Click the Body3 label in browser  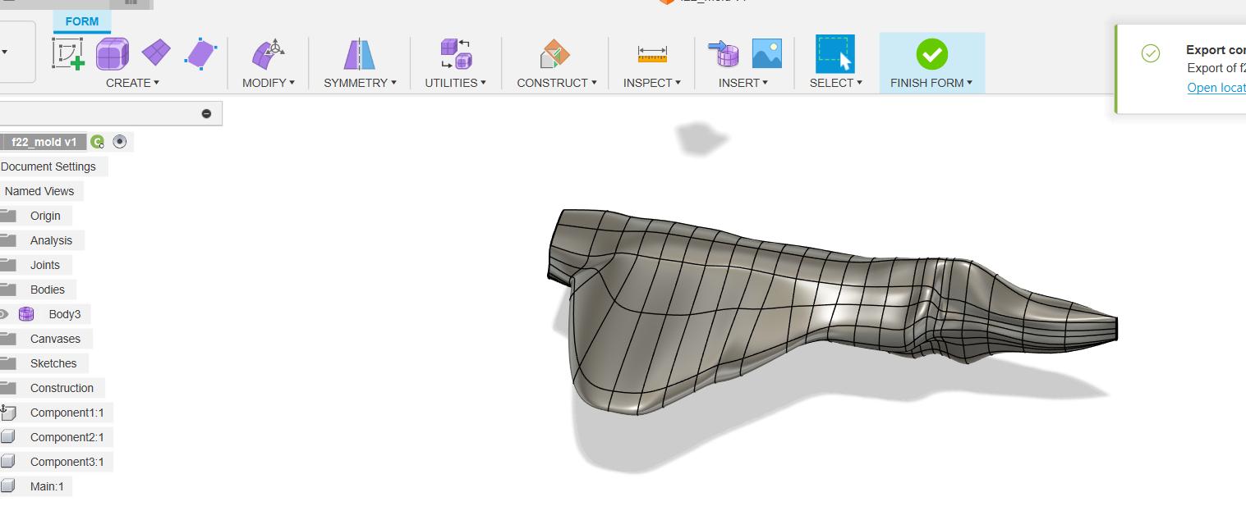click(65, 314)
